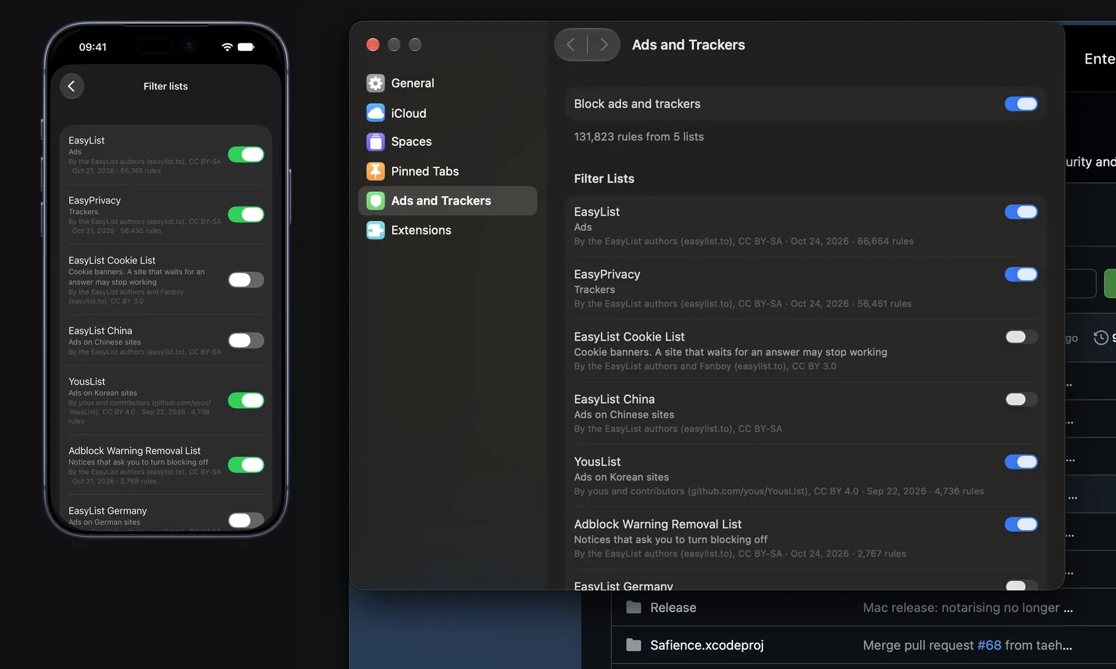1116x669 pixels.
Task: Click 'Ads and Trackers' window title
Action: (x=688, y=45)
